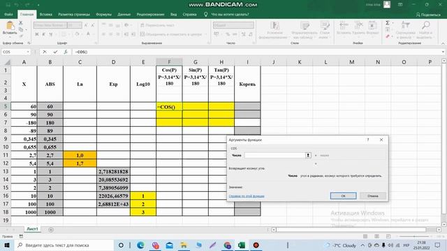Toggle Wrap Text (Переносить текст)
The height and width of the screenshot is (251, 447).
(x=157, y=25)
